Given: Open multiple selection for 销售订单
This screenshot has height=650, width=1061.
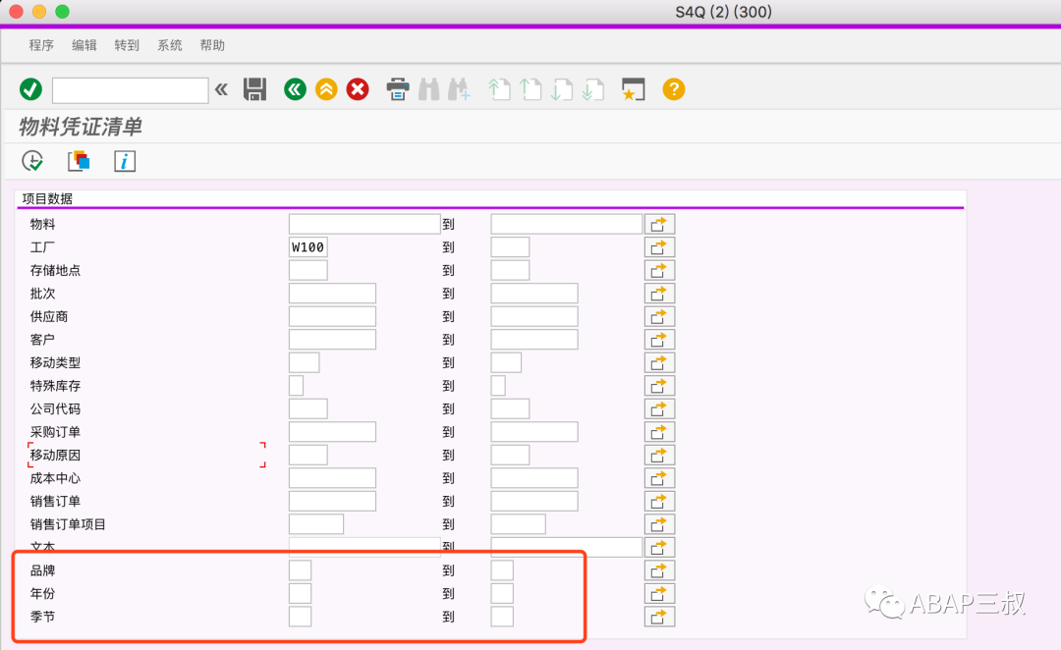Looking at the screenshot, I should (659, 501).
